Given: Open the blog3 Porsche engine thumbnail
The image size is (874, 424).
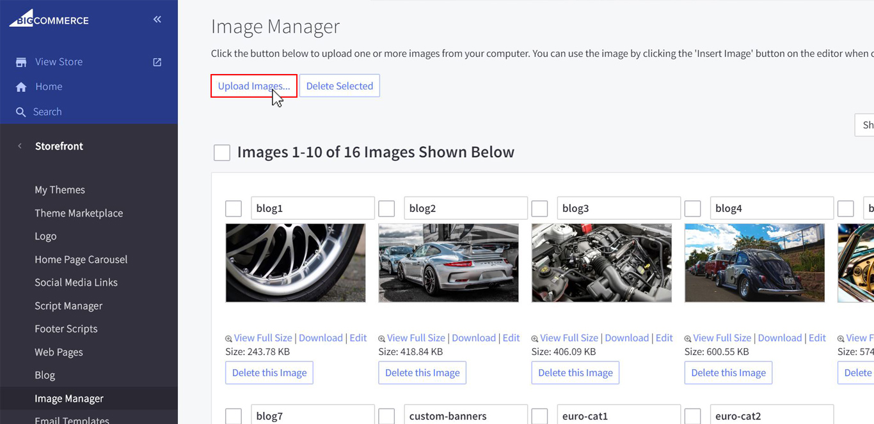Looking at the screenshot, I should (x=601, y=262).
